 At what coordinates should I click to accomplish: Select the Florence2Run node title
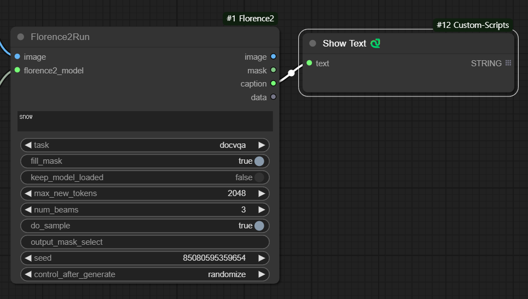tap(60, 37)
